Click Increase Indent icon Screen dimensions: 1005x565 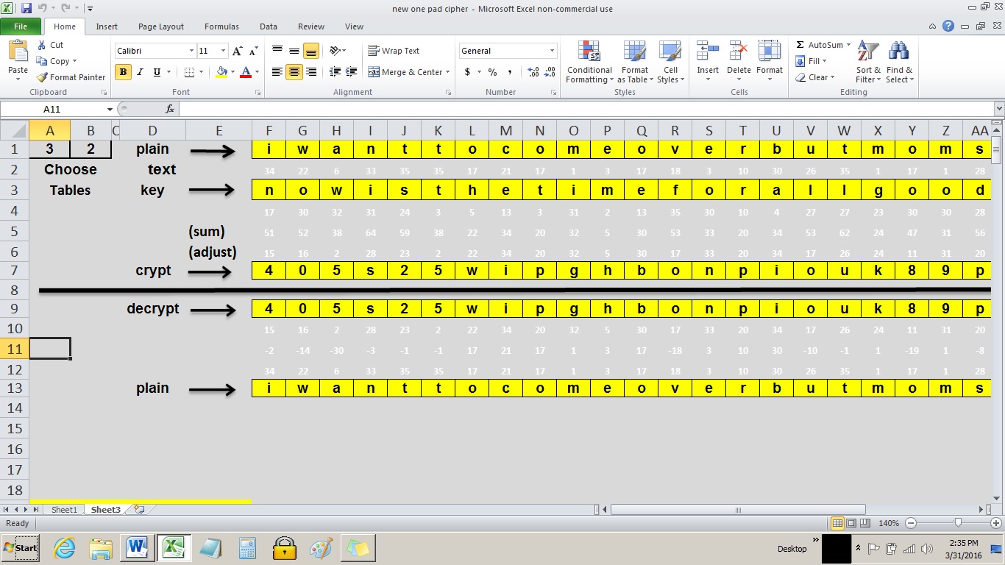click(x=352, y=72)
